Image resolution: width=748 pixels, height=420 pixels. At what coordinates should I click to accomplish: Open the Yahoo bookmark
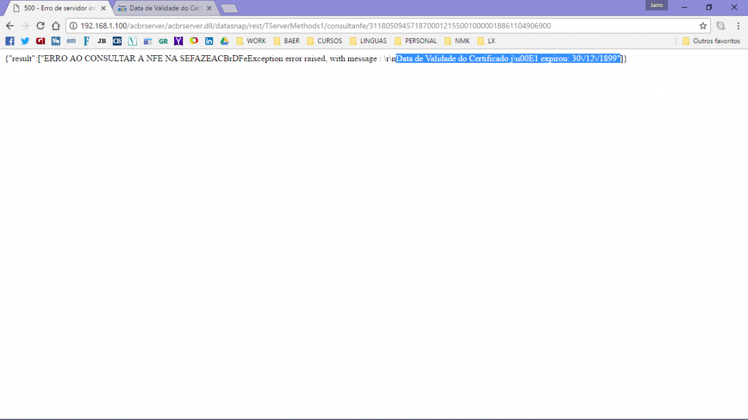pos(178,41)
